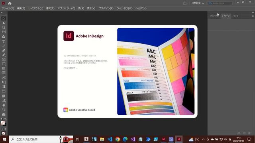Collapse the right panel dock
Viewport: 255px width, 143px height.
tap(253, 12)
